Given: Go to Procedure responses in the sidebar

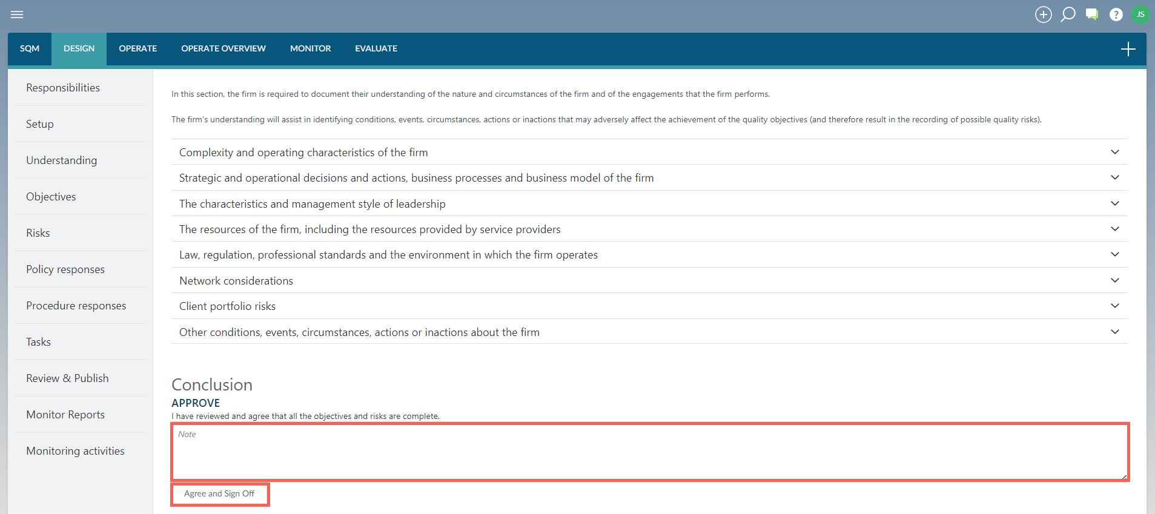Looking at the screenshot, I should [81, 306].
